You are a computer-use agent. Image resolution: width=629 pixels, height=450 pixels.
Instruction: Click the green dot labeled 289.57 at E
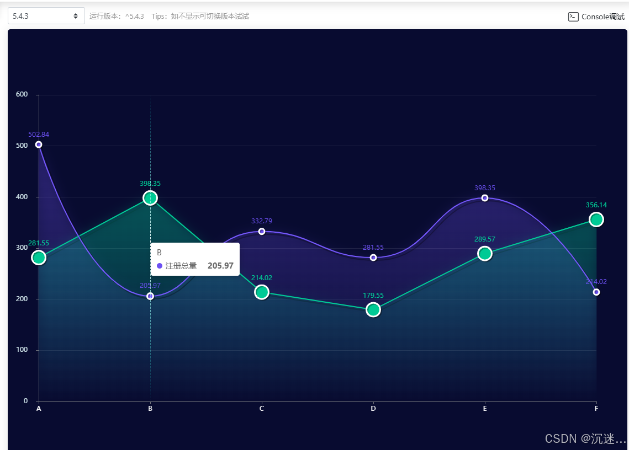484,253
